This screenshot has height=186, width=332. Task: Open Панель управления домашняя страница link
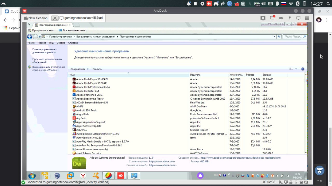[x=44, y=51]
